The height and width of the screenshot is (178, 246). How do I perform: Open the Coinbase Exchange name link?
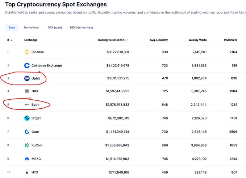tap(47, 66)
